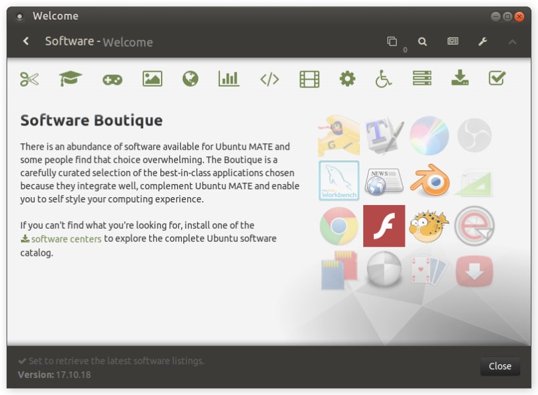Open the Graphics picture category
The image size is (538, 395).
coord(152,79)
